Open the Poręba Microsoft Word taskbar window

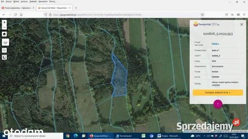point(169,136)
